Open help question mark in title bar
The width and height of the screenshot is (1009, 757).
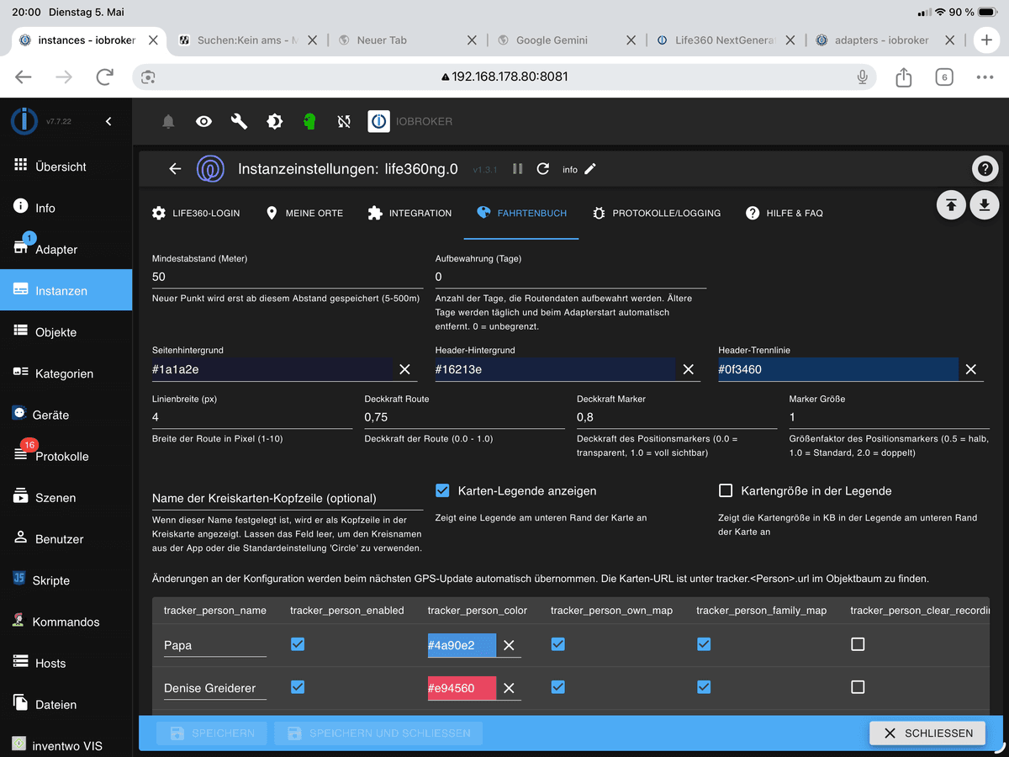[x=985, y=169]
